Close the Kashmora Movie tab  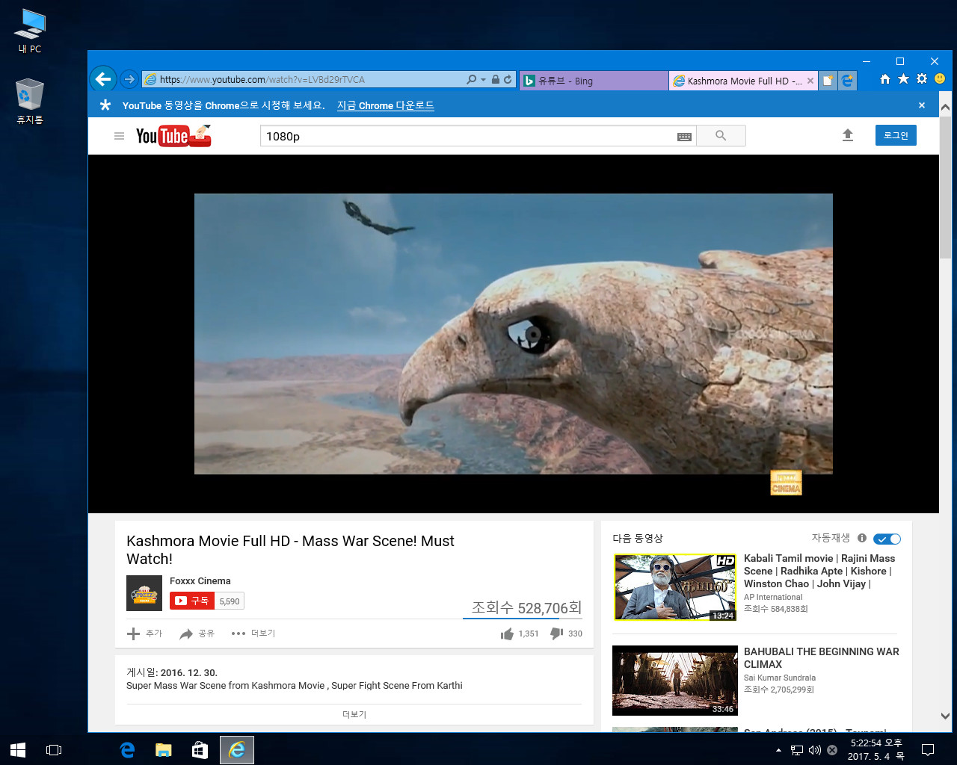pos(810,81)
